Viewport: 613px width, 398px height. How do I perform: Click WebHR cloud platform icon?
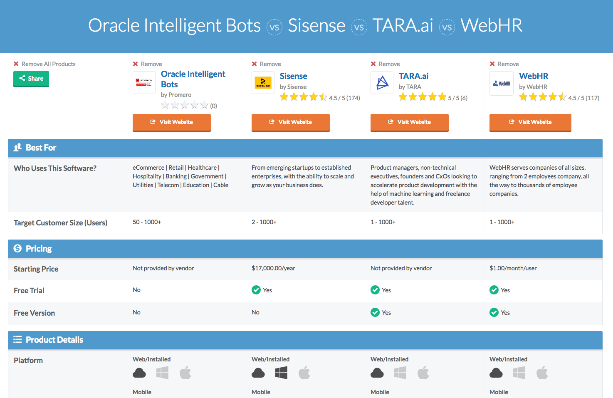(496, 373)
